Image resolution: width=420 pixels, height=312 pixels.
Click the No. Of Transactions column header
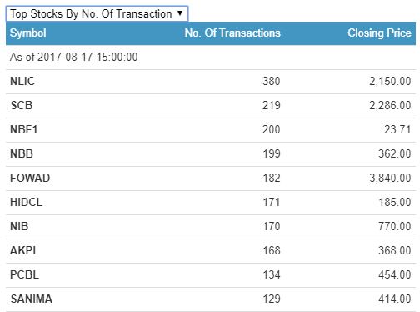(232, 33)
